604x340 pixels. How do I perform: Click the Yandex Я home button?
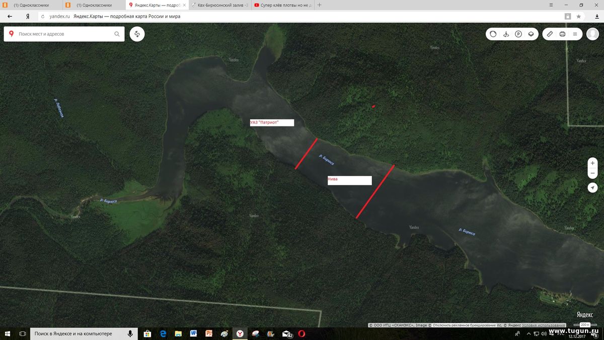tap(27, 16)
